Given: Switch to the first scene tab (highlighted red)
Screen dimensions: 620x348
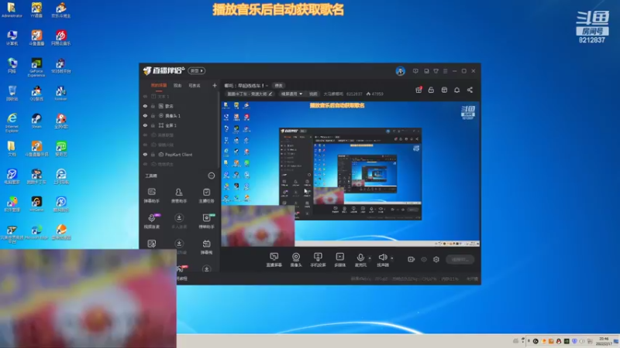Looking at the screenshot, I should coord(159,86).
